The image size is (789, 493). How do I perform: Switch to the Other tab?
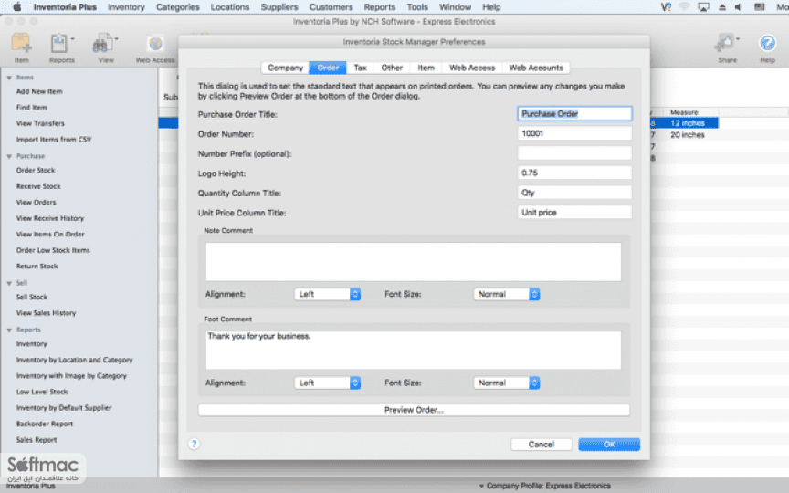click(392, 68)
